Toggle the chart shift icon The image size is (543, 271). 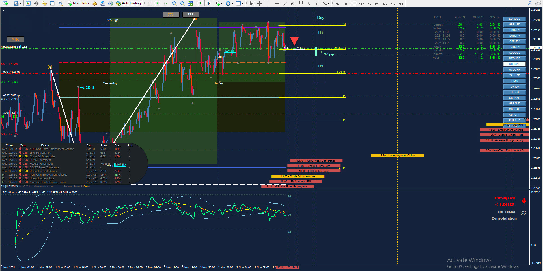(x=208, y=3)
